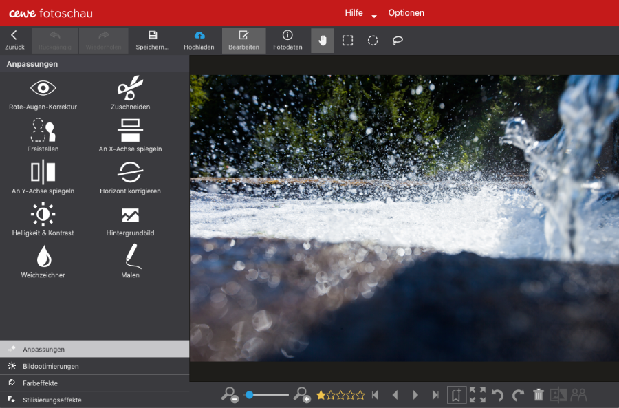Go back with the Zurück button

tap(14, 41)
